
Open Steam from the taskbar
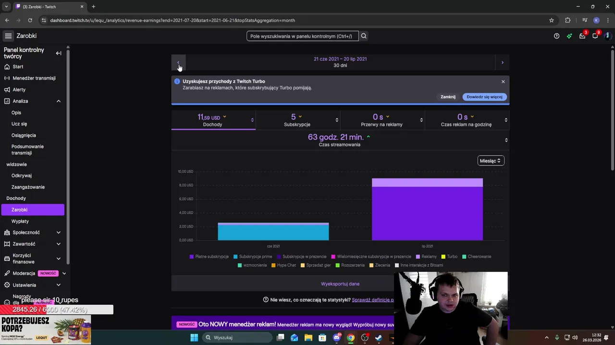379,337
